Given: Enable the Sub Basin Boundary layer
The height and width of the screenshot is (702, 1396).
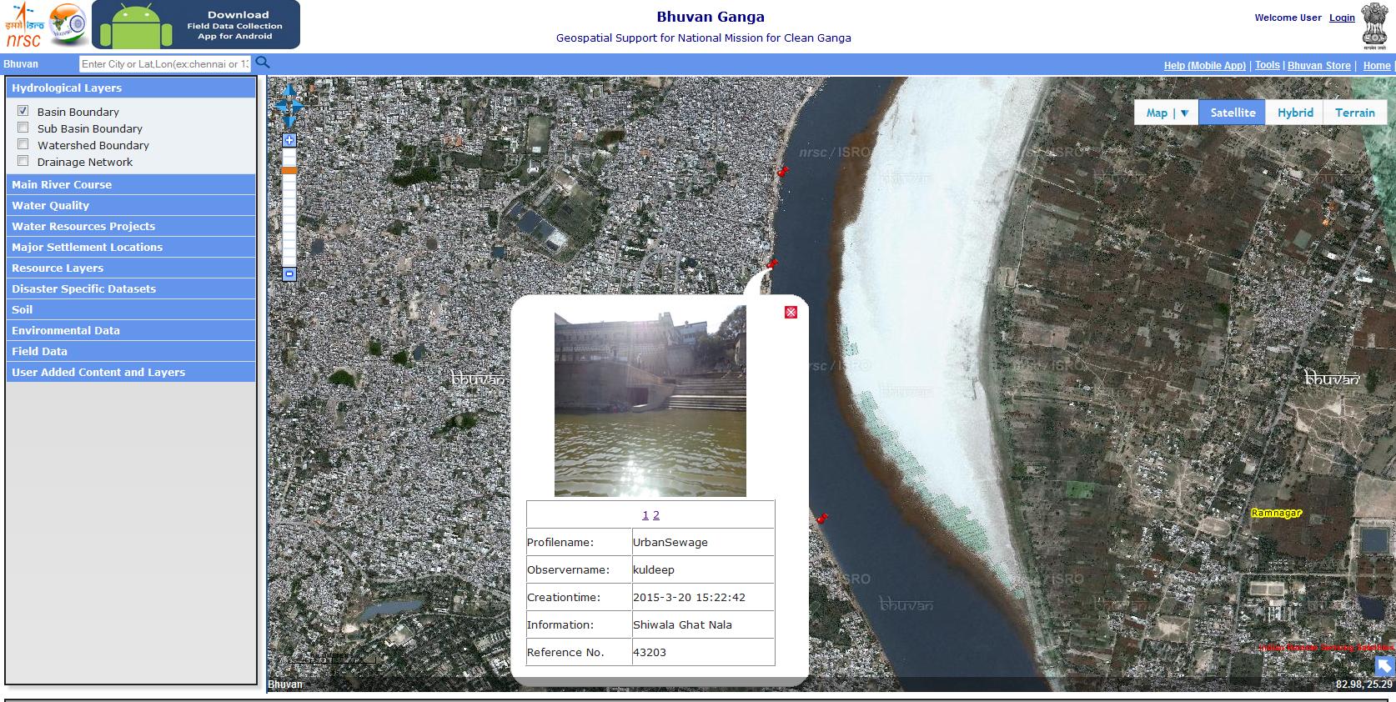Looking at the screenshot, I should (x=23, y=128).
